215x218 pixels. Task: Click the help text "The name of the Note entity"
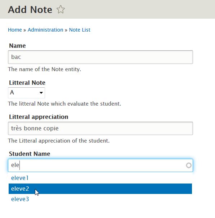(45, 69)
